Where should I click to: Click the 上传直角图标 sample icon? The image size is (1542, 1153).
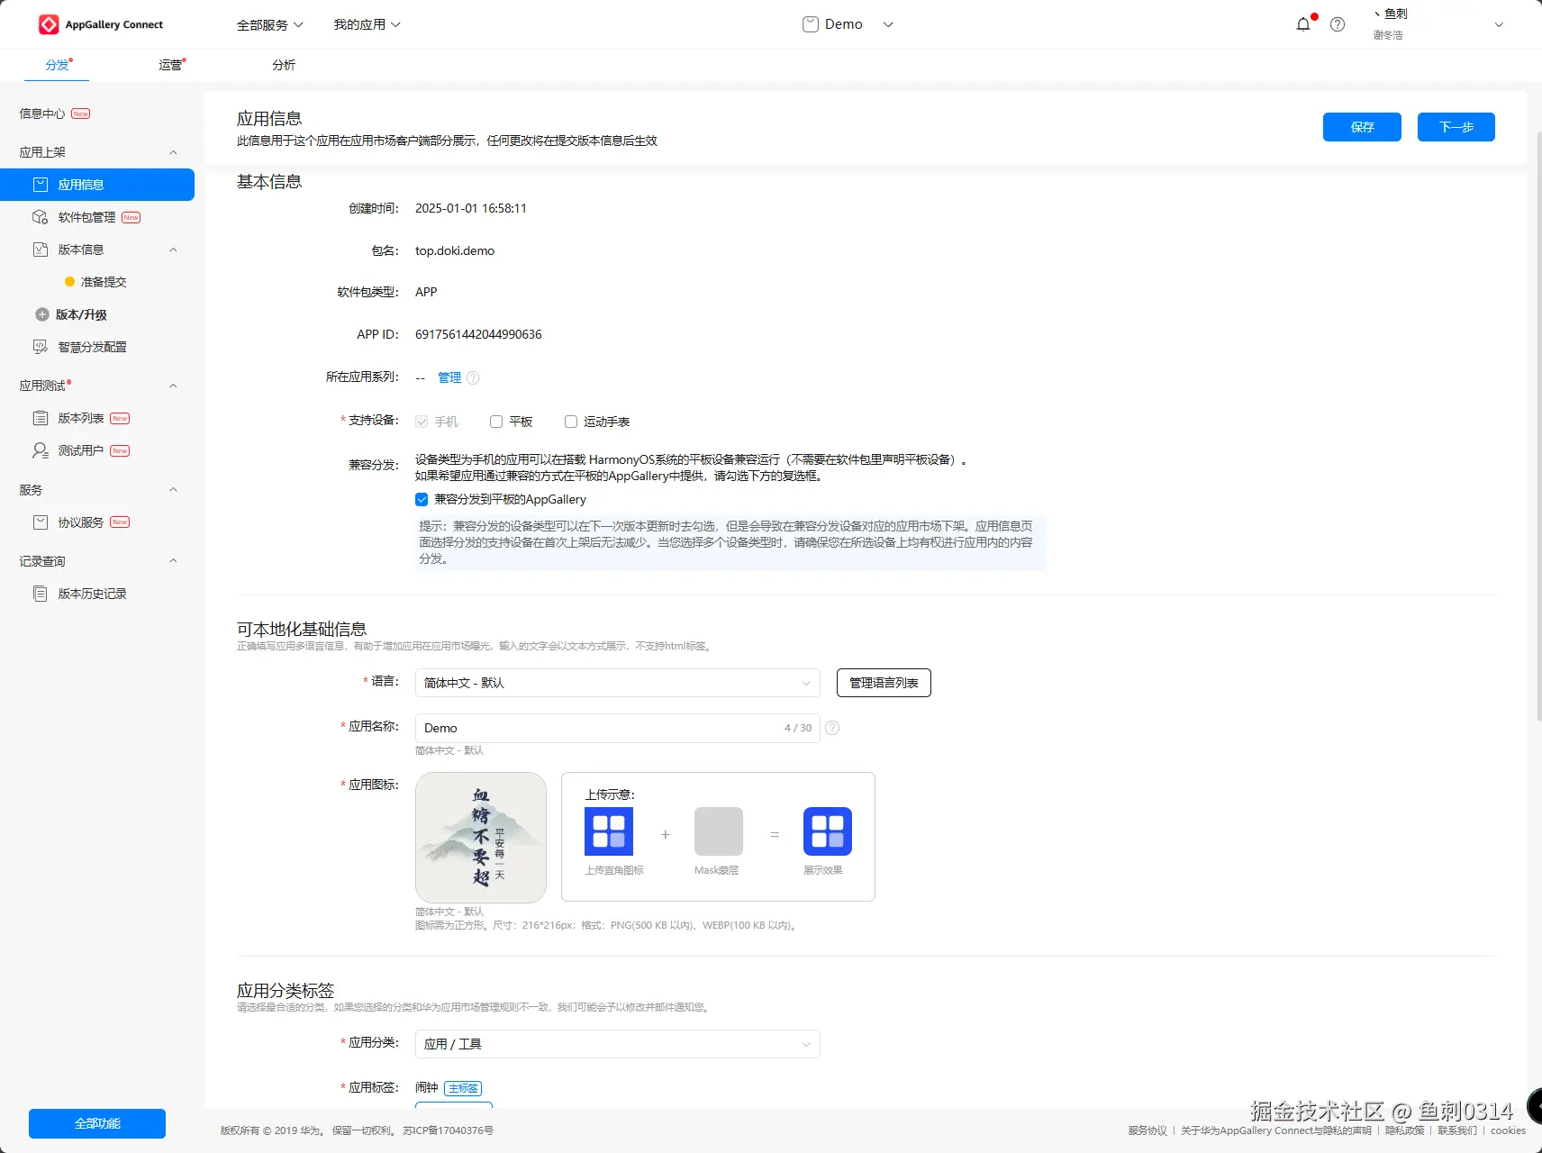(609, 831)
